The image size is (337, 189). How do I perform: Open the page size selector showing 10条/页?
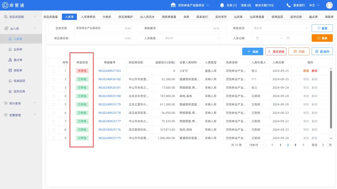255,145
